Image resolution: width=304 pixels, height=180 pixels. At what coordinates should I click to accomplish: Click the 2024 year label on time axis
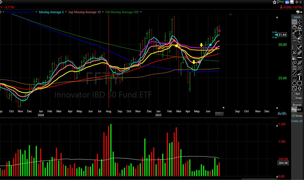41,115
